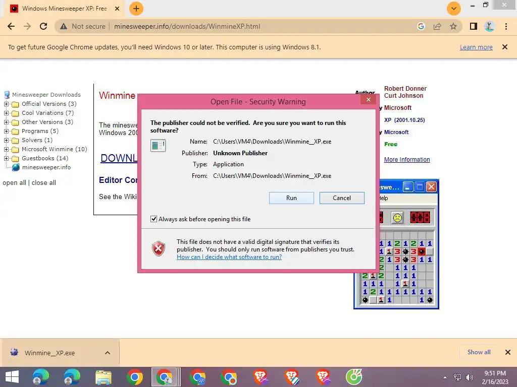Expand Cool Variations (7) folder

(6, 113)
